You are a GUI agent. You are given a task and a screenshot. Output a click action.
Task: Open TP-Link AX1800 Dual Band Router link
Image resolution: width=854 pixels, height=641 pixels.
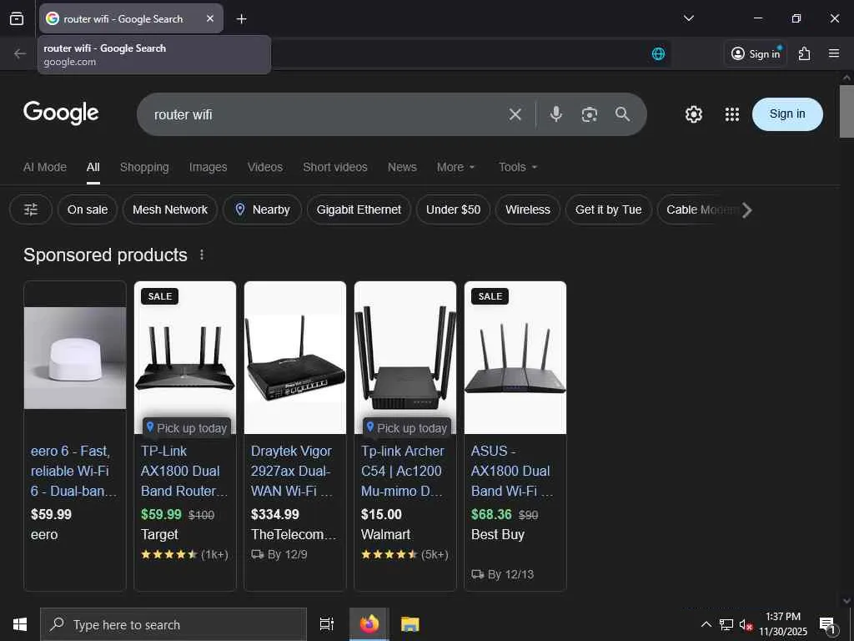tap(184, 471)
